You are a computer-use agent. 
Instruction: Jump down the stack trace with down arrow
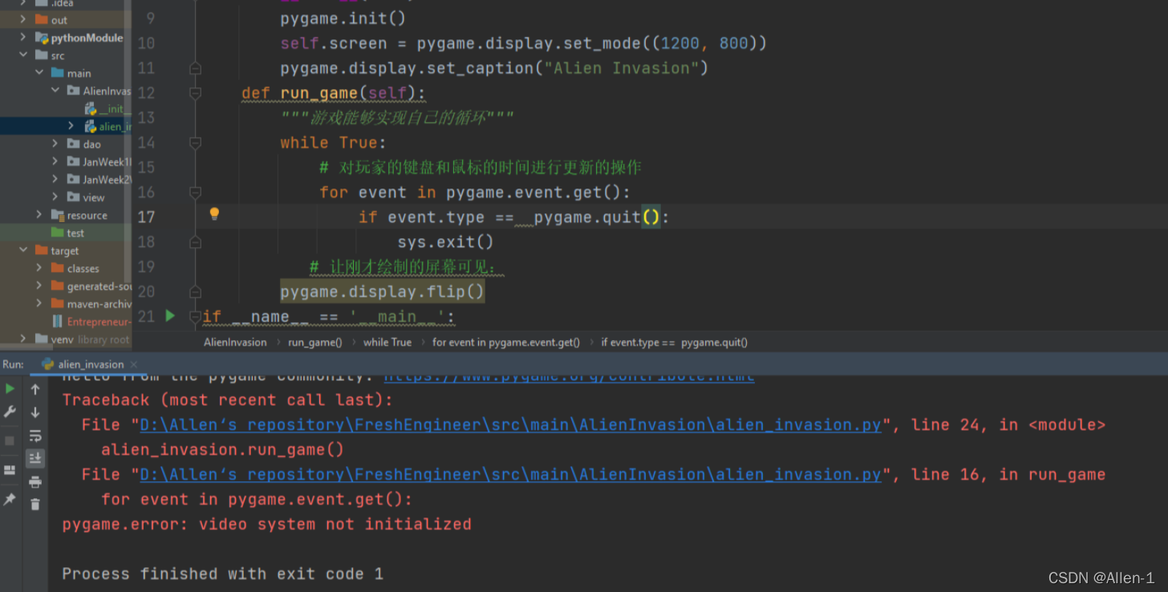[x=35, y=412]
